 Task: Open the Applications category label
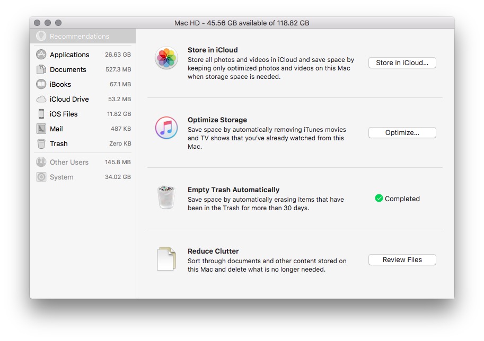tap(69, 55)
